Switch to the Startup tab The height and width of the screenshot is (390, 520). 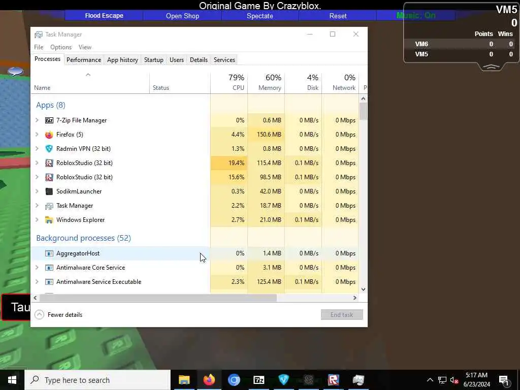154,60
